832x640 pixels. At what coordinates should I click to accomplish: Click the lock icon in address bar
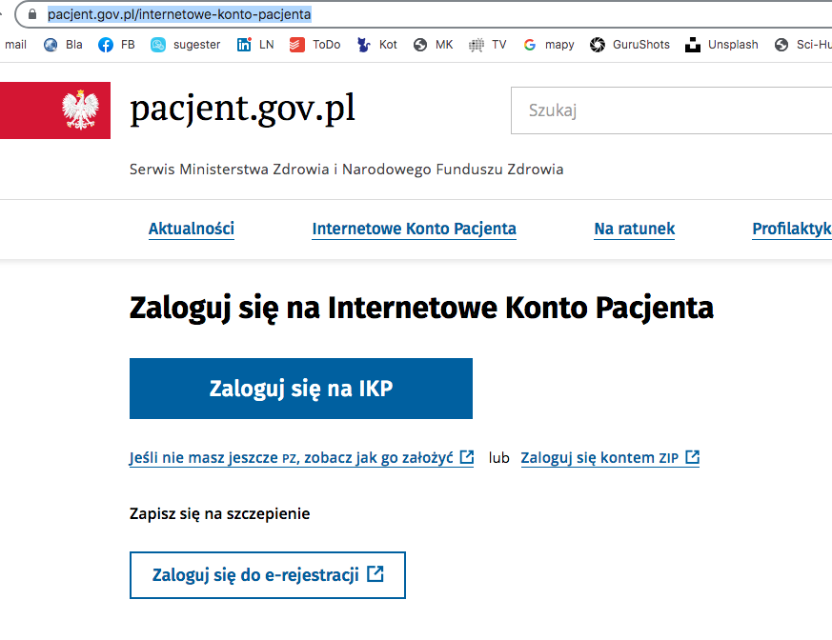pos(32,14)
